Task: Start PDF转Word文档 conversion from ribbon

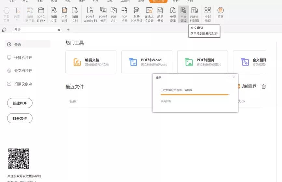Action: 90,15
